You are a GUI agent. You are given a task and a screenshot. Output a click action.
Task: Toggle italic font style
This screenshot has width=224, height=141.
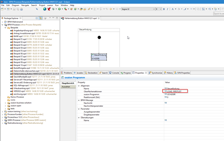167,9
